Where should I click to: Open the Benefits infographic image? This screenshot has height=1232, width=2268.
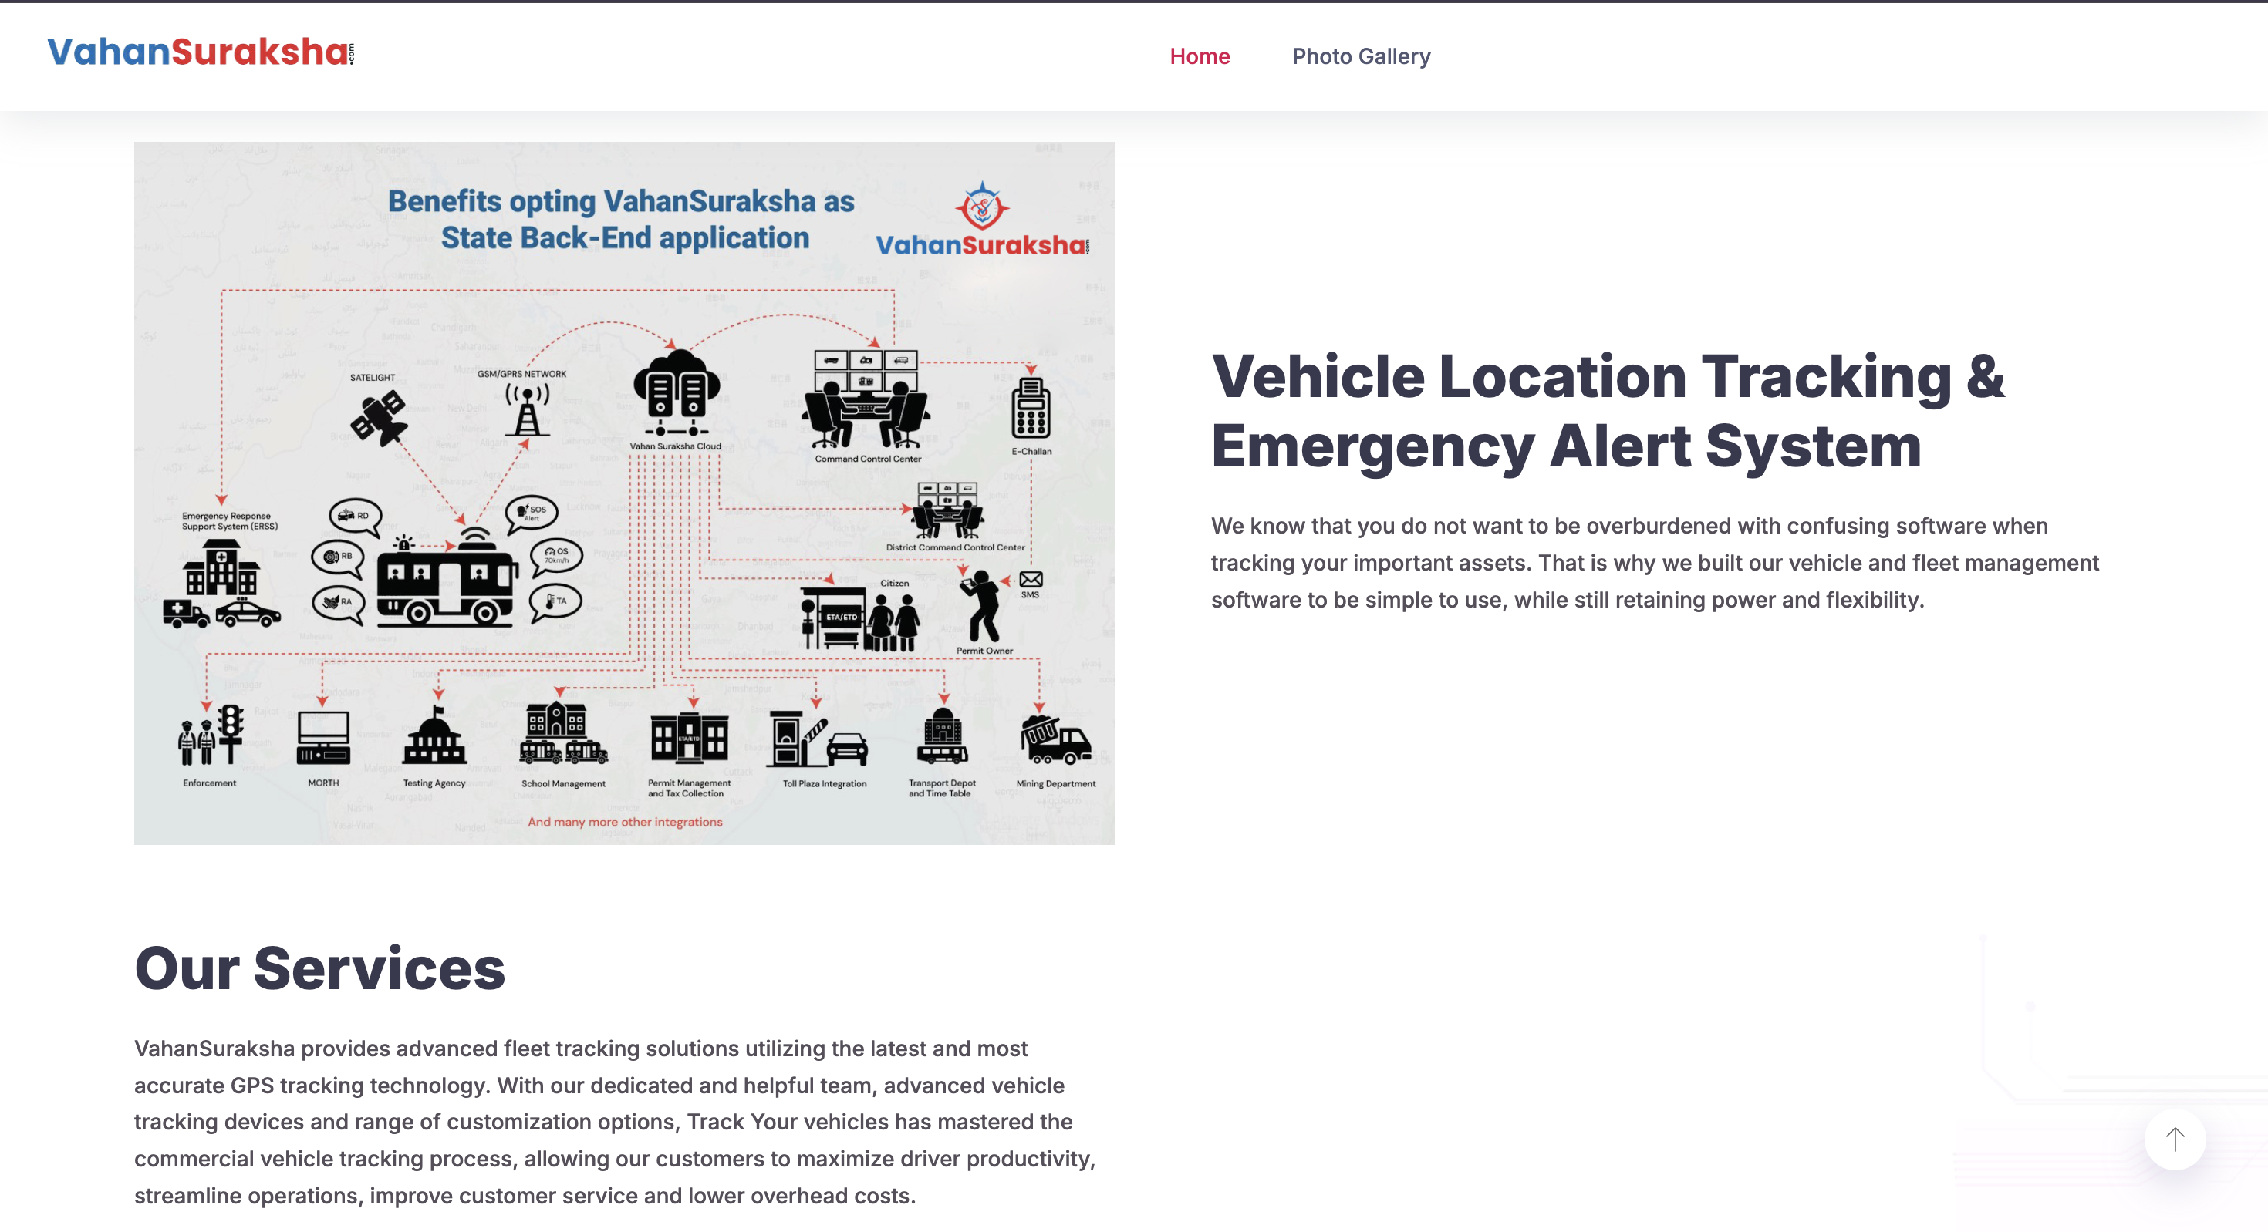coord(624,493)
